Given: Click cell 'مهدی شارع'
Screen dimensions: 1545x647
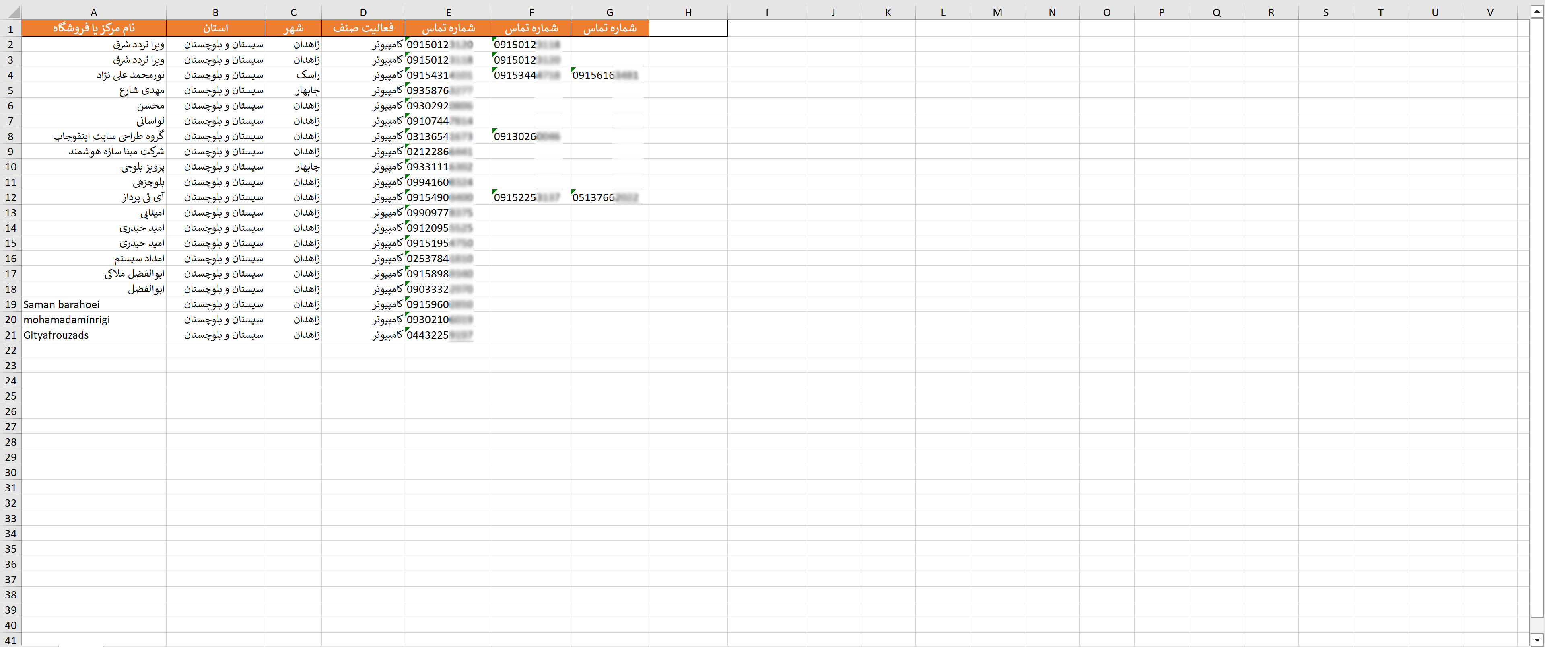Looking at the screenshot, I should 94,90.
